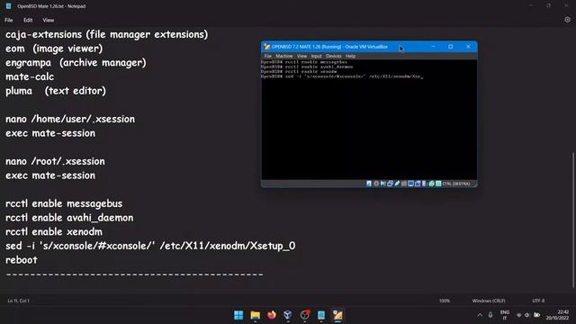Click optical drive indicator in VirtualBox status bar

[376, 184]
